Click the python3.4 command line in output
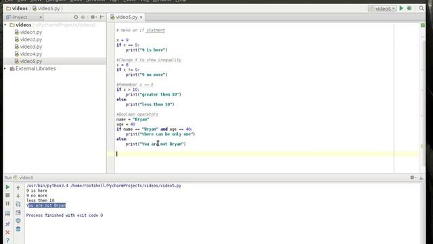 pos(104,186)
